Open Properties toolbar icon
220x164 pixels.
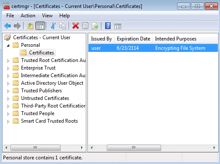[85, 26]
